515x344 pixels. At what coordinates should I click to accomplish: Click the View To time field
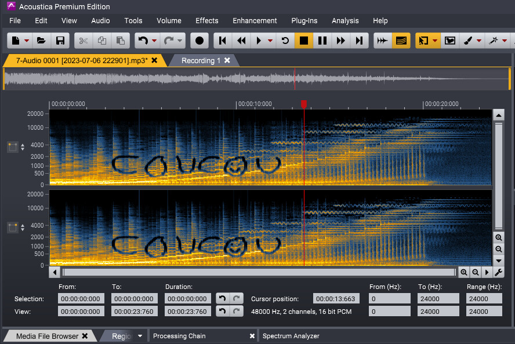(x=134, y=311)
